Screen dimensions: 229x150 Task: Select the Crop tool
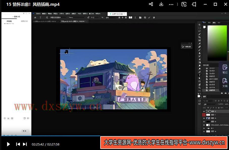[x=199, y=37]
